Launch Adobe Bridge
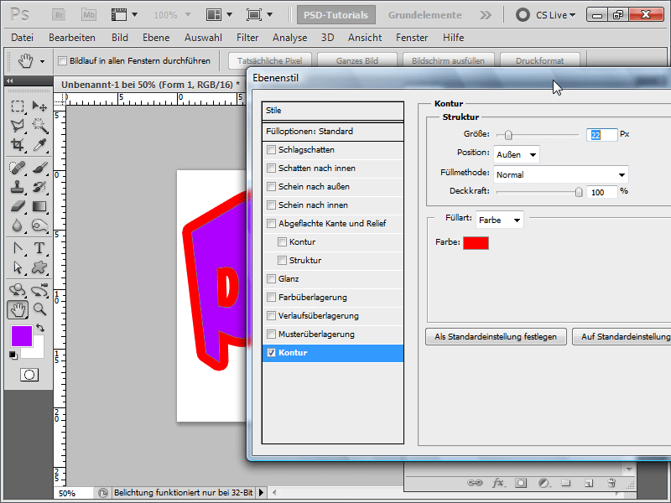 pos(59,15)
